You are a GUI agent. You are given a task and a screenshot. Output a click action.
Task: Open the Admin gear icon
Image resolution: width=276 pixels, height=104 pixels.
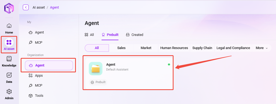coord(9,91)
